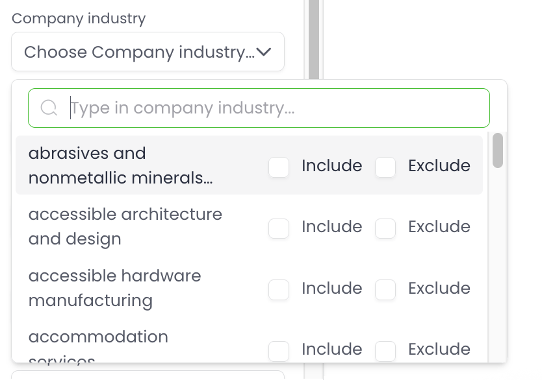Type in company industry search field
The image size is (542, 380).
273,108
